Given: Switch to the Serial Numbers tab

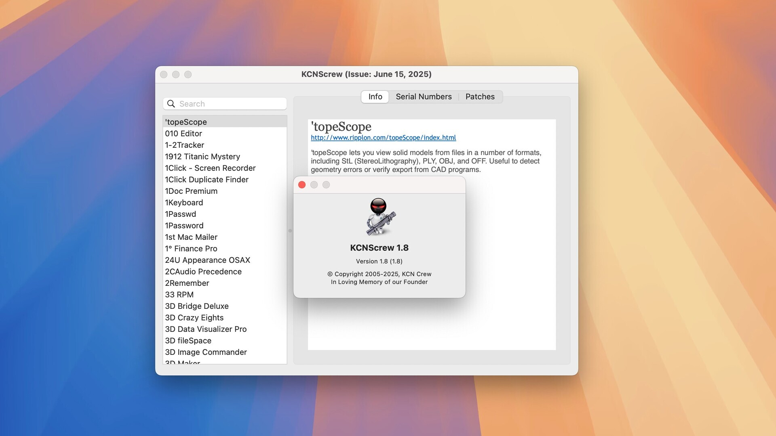Looking at the screenshot, I should (x=424, y=96).
